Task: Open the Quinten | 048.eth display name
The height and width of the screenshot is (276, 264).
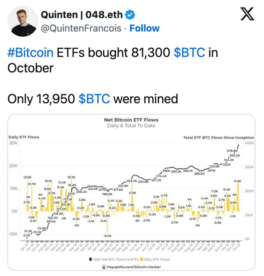Action: click(x=82, y=15)
